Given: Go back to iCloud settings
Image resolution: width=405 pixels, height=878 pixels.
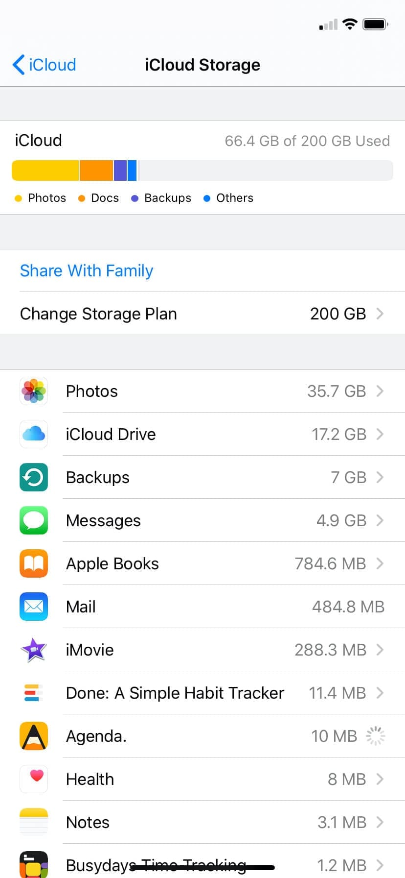Looking at the screenshot, I should 44,64.
